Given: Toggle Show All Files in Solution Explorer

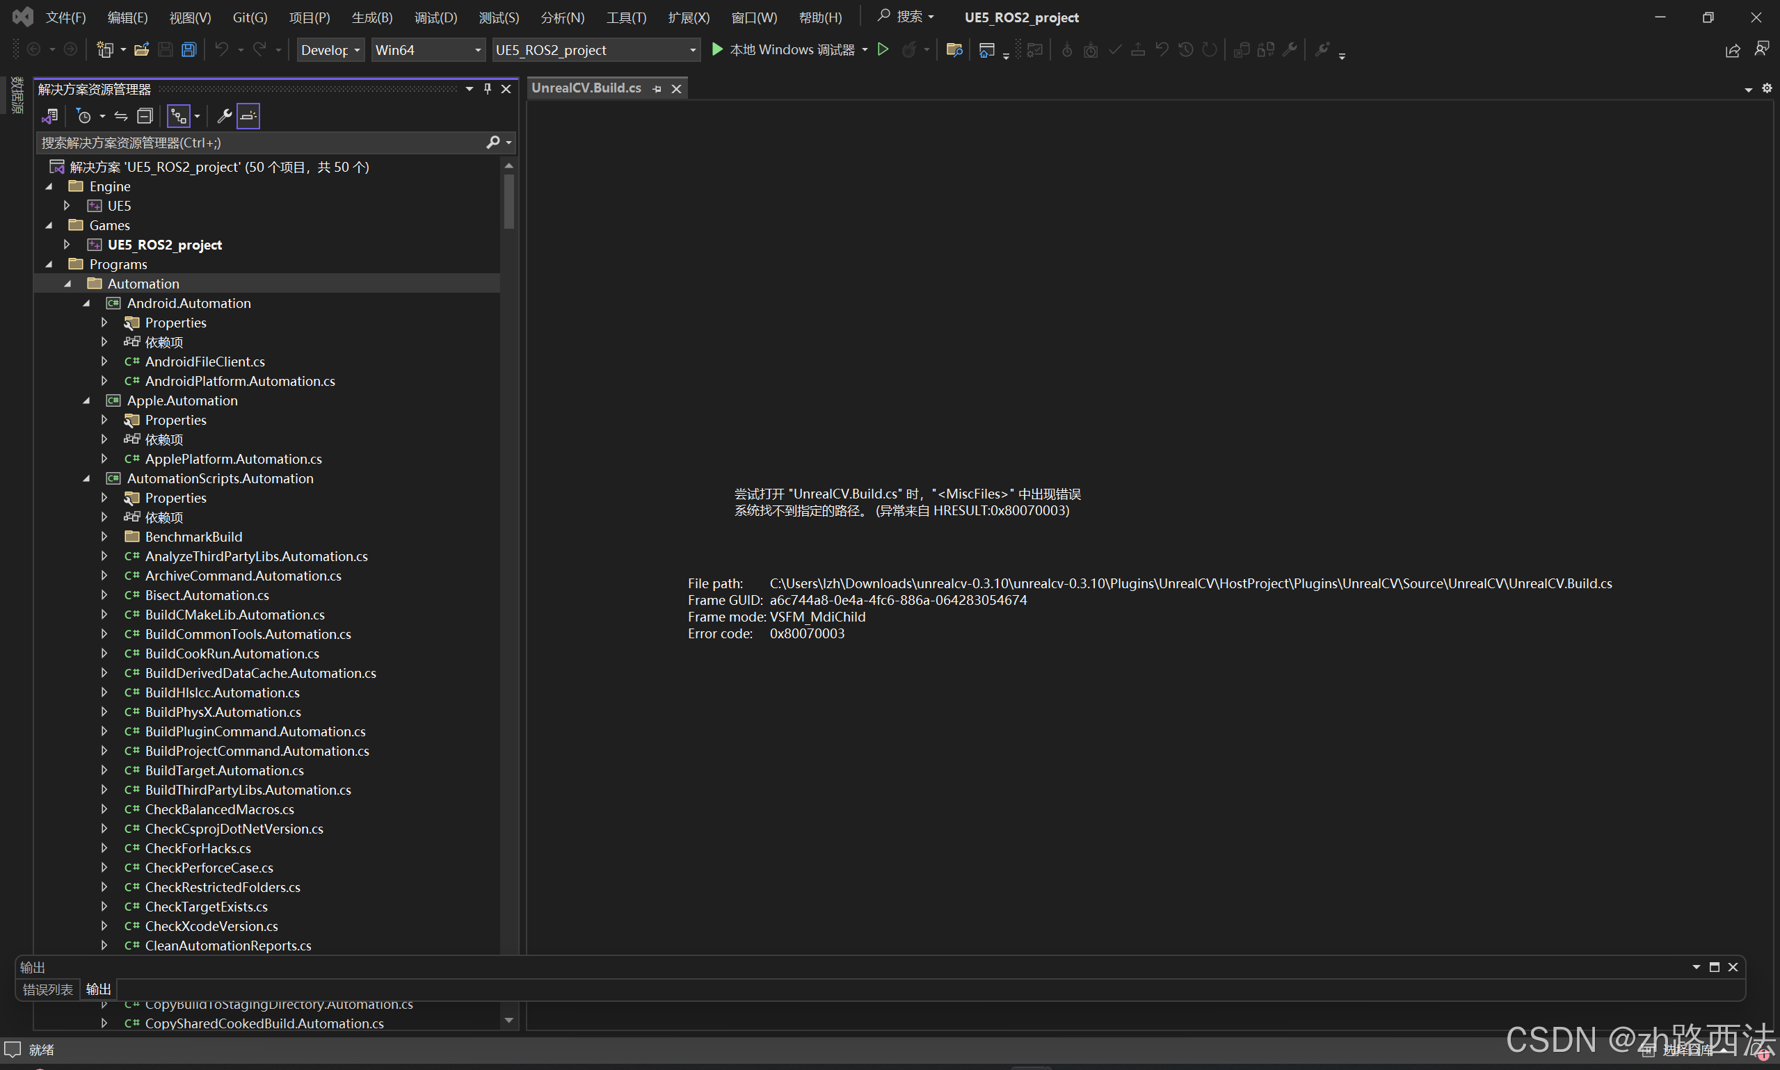Looking at the screenshot, I should [179, 116].
